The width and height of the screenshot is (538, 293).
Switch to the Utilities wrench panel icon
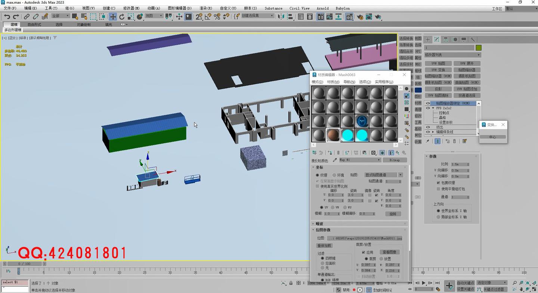[473, 39]
